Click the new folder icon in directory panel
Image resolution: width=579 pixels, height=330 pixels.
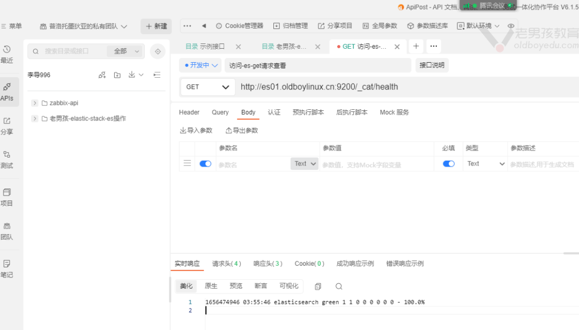pos(117,75)
